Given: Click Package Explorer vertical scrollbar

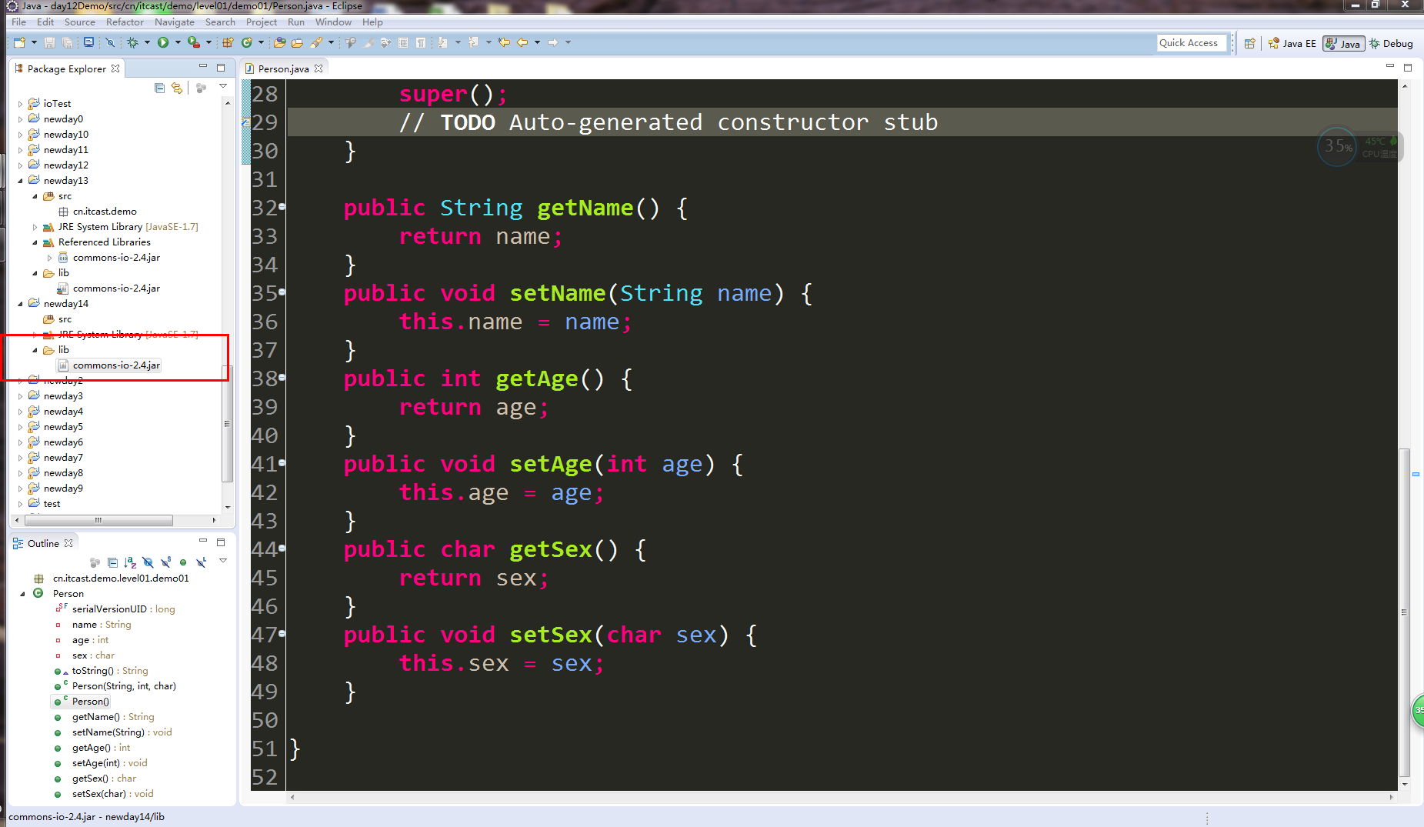Looking at the screenshot, I should pyautogui.click(x=227, y=423).
